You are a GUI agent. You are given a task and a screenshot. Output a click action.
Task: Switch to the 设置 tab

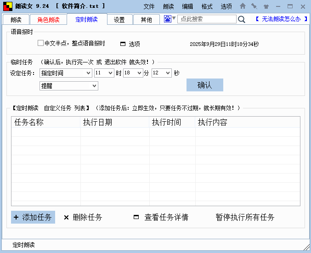(119, 20)
